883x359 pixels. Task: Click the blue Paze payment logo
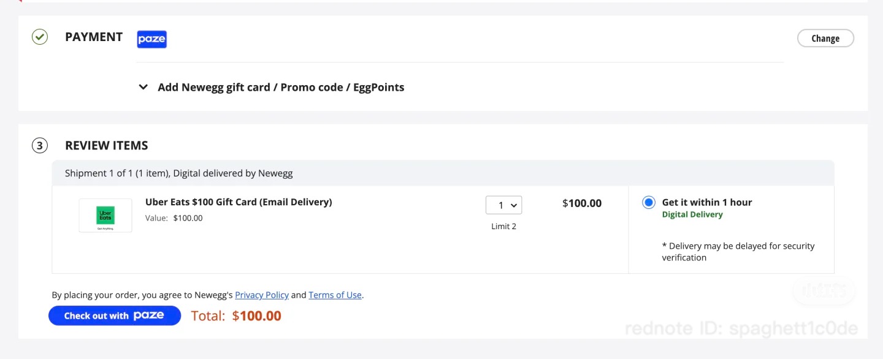[x=151, y=39]
